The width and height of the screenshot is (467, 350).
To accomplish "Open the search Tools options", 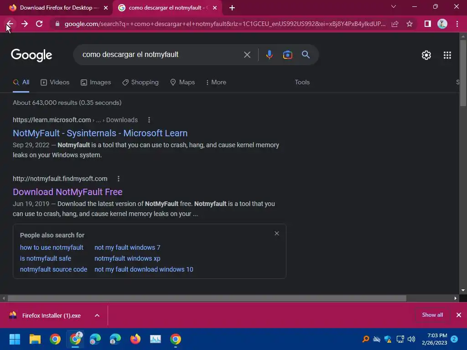I will [302, 82].
